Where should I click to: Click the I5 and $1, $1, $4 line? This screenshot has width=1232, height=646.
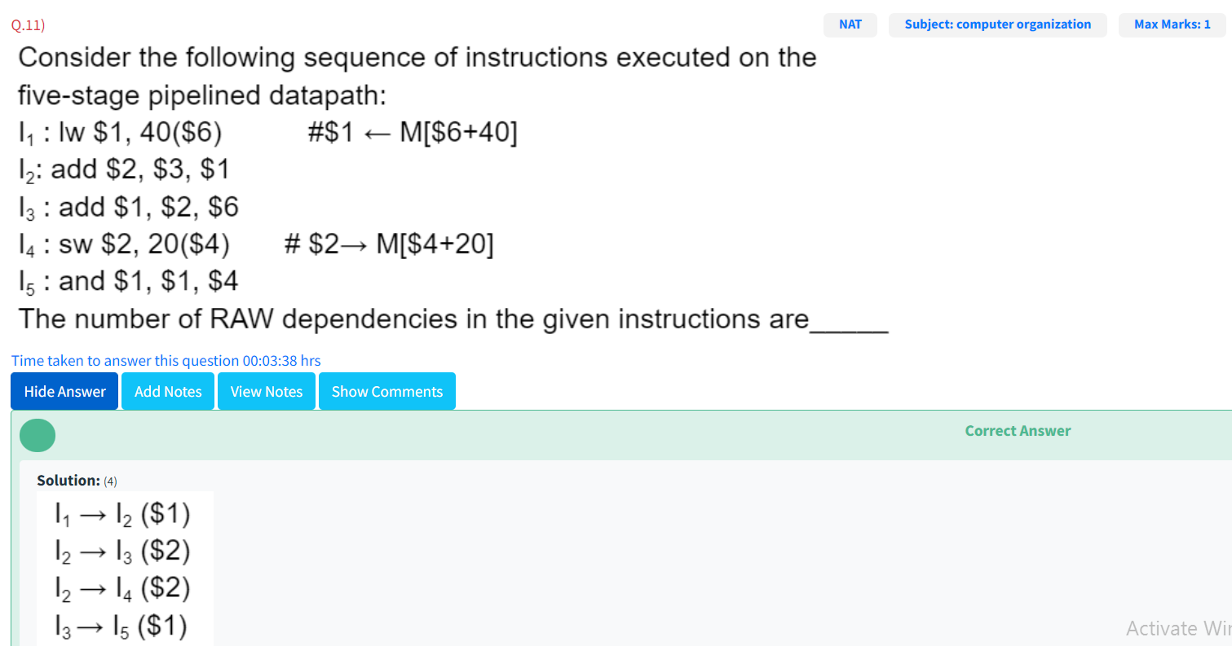[129, 281]
